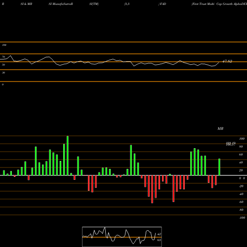The width and height of the screenshot is (247, 247).
Task: Click the 0 level label in RSI panel
Action: pos(2,84)
